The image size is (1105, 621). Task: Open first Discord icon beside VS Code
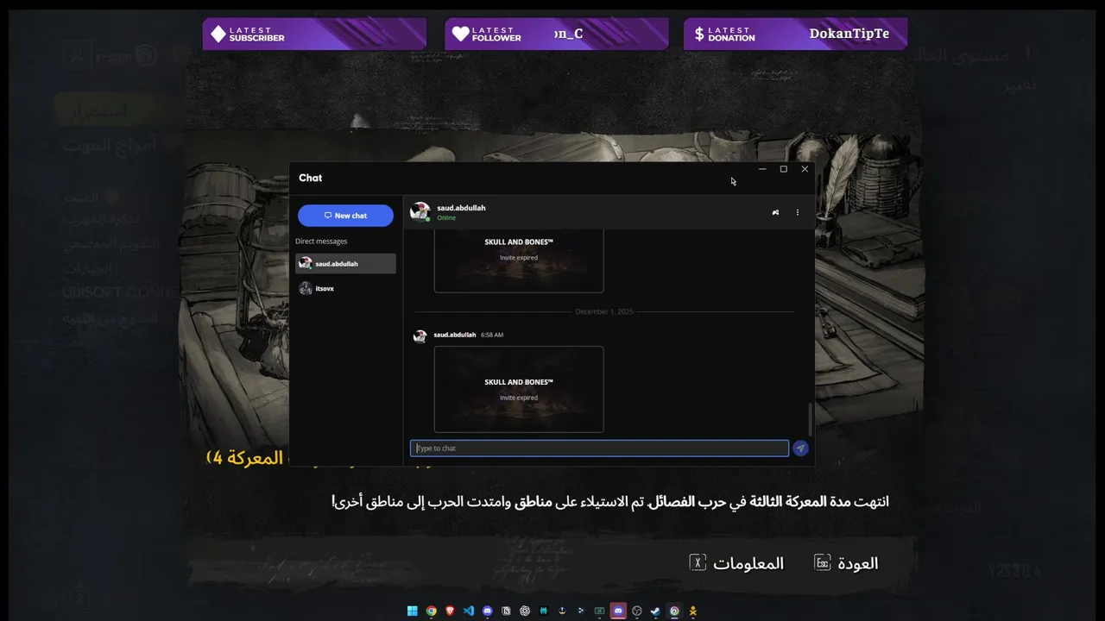click(x=488, y=611)
